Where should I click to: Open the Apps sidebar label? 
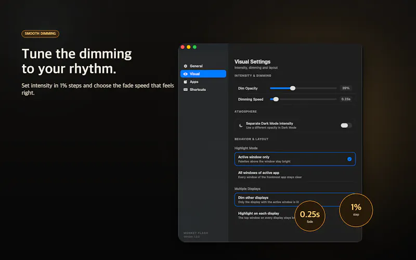click(194, 82)
